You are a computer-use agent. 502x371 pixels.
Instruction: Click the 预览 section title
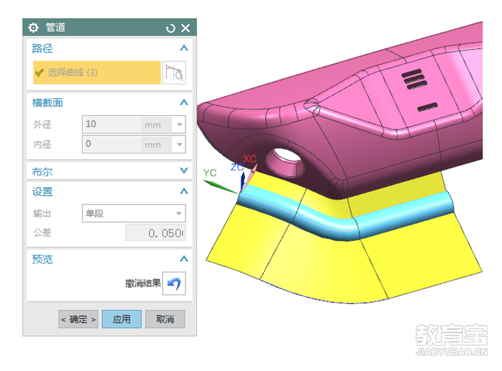coord(43,259)
